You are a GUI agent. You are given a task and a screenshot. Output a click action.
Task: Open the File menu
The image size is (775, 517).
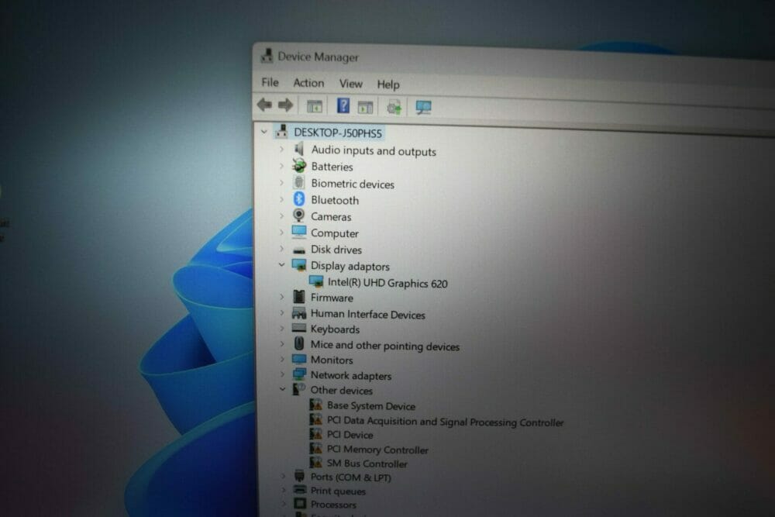click(x=270, y=82)
